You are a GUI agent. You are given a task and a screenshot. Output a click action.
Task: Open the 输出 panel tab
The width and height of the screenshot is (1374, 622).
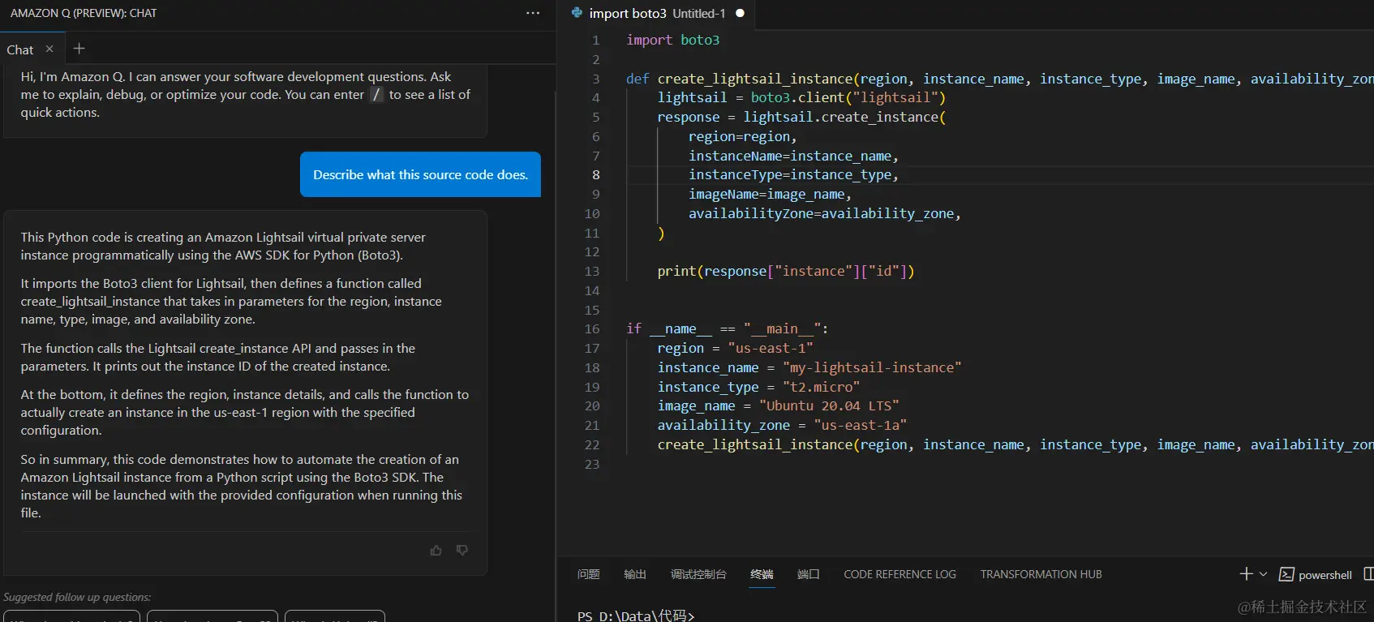click(x=635, y=574)
